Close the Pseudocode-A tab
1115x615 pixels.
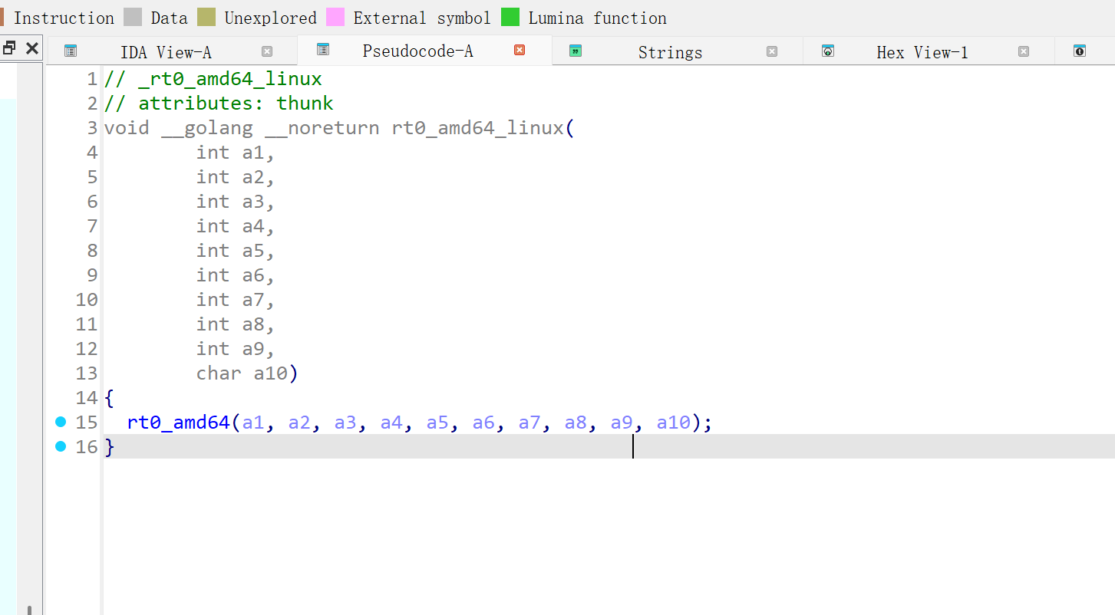520,50
